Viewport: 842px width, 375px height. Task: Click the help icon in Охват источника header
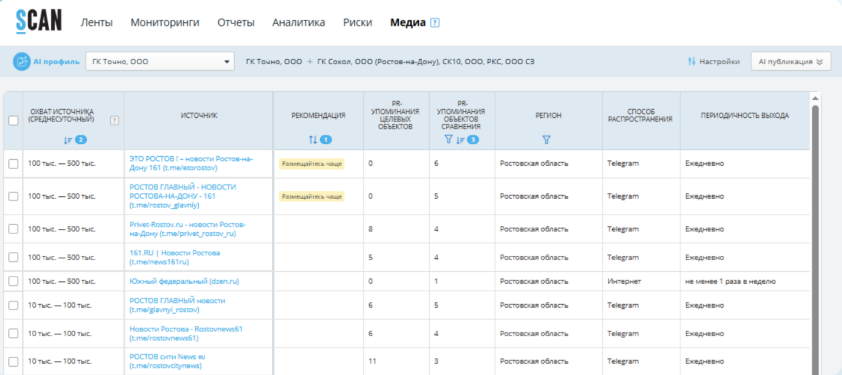click(114, 120)
